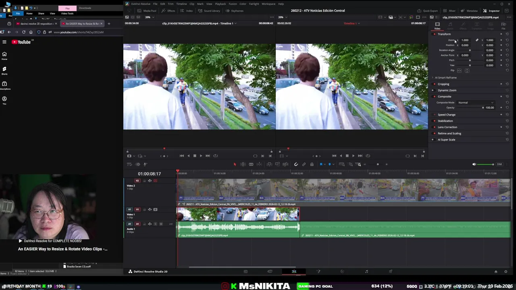
Task: Open the Timeline menu
Action: pos(181,4)
